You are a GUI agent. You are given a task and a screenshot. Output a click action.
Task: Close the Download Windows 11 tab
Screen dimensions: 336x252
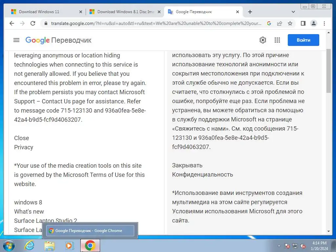tap(81, 12)
